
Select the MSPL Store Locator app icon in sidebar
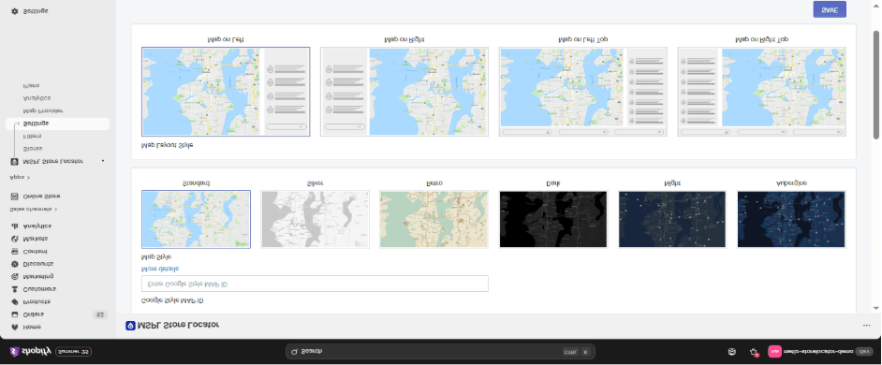14,161
